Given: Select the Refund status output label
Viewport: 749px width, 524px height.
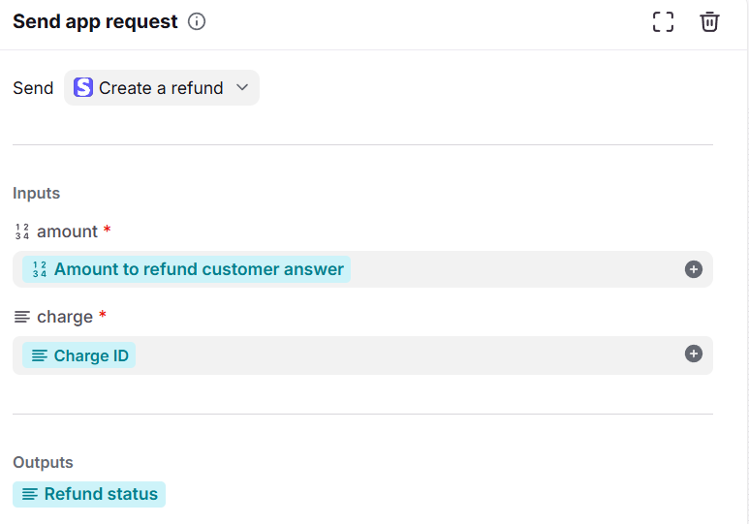Looking at the screenshot, I should click(101, 494).
